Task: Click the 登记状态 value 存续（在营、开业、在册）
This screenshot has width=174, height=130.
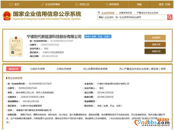Action: click(x=110, y=106)
